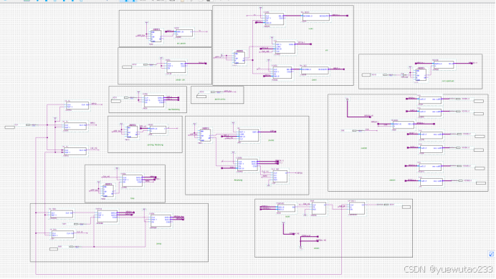Select the lowest unframed clock divider block

[x=75, y=151]
